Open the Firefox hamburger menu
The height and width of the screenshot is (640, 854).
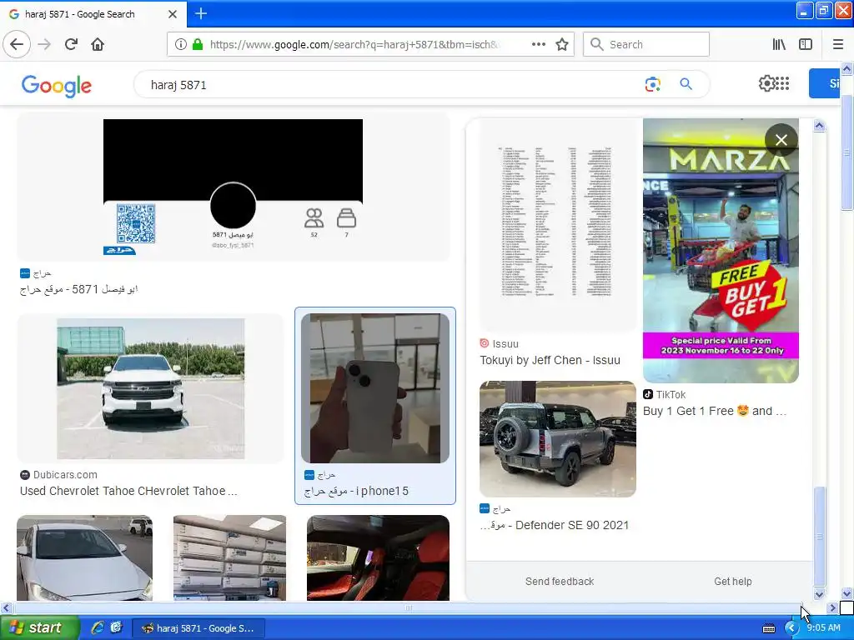click(838, 44)
